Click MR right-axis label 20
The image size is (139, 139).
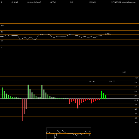click(x=136, y=96)
